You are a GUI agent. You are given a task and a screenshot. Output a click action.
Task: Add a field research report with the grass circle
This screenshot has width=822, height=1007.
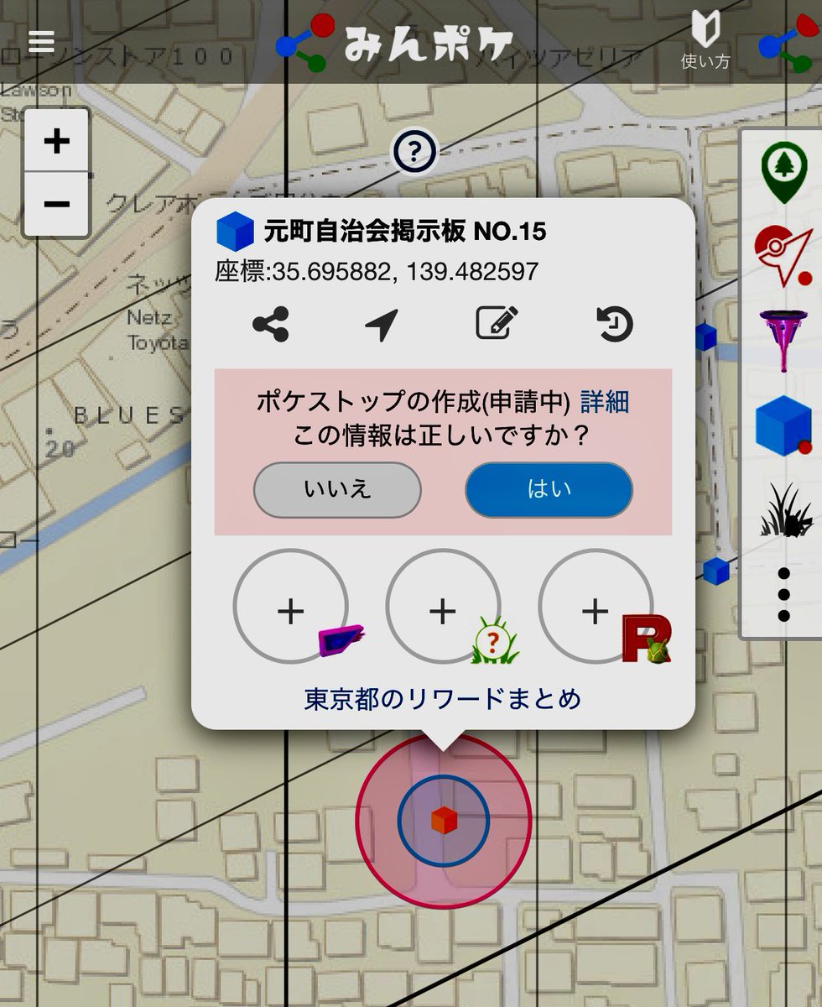click(x=444, y=608)
